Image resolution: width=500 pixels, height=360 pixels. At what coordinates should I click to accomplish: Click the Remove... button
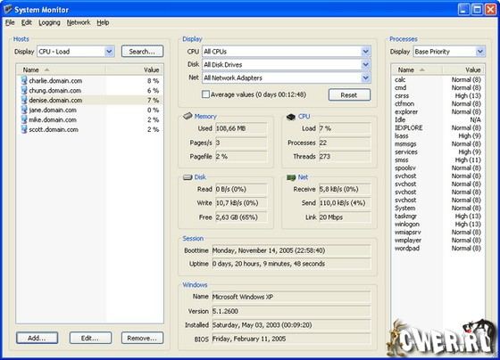(x=142, y=338)
